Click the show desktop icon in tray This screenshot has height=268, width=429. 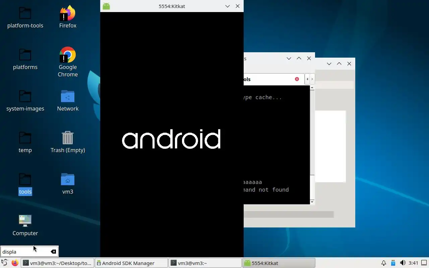point(424,263)
